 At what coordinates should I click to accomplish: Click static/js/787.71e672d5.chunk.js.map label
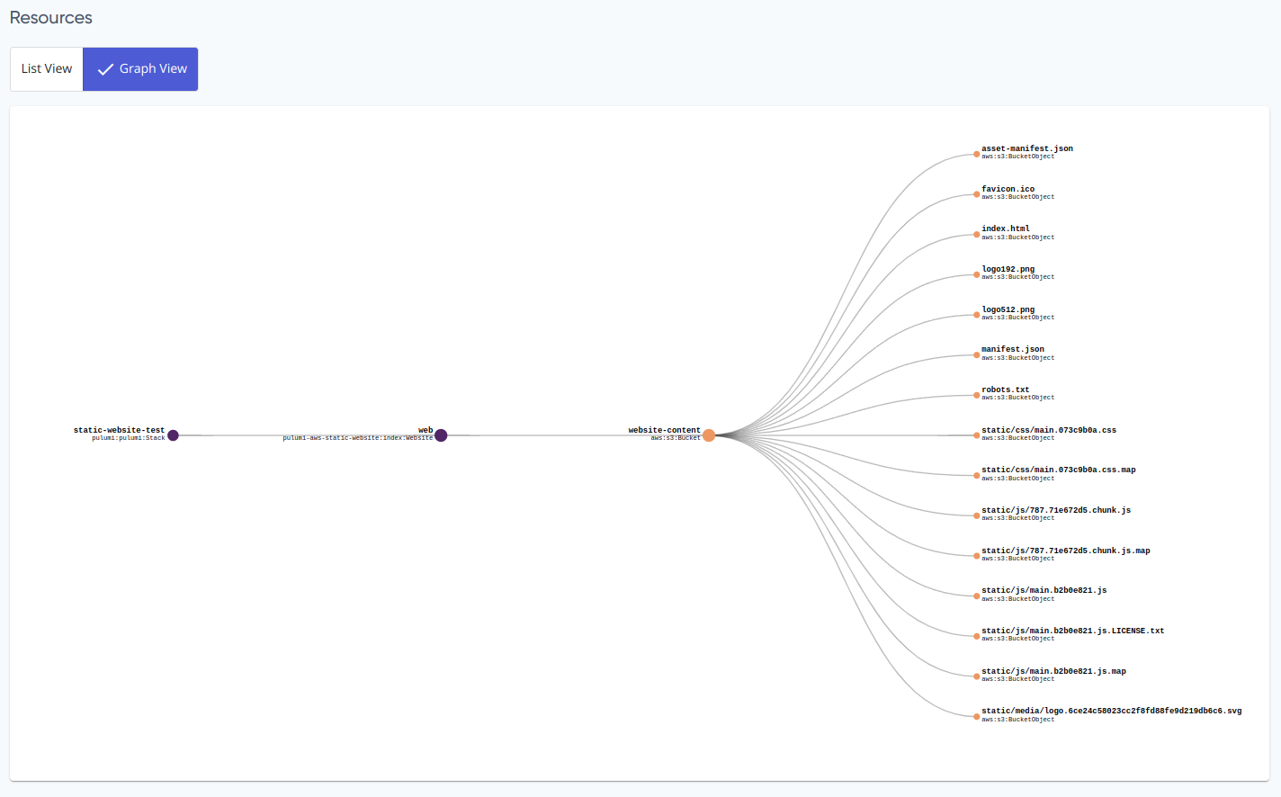pyautogui.click(x=1065, y=551)
